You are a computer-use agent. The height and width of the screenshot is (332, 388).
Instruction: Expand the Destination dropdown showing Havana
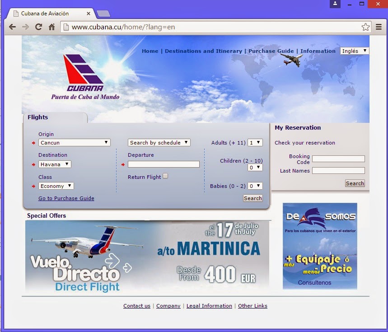[x=55, y=164]
